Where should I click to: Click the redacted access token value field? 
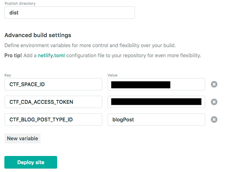(156, 102)
